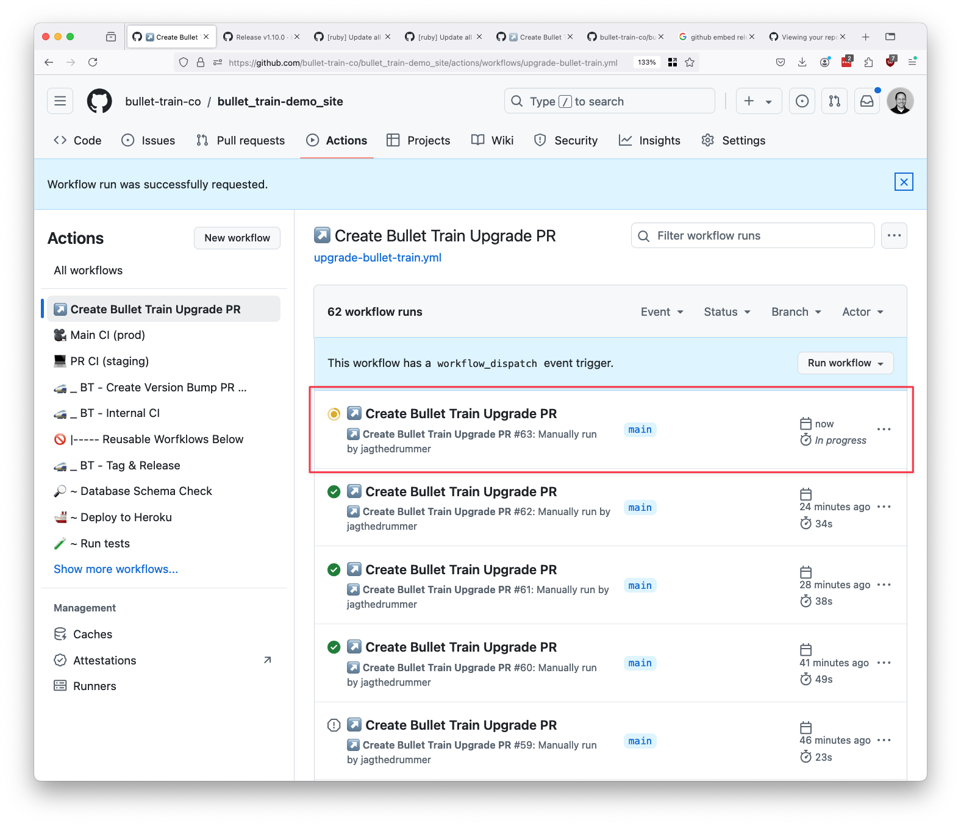Open the kebab menu for run #62
The image size is (961, 826).
tap(884, 507)
